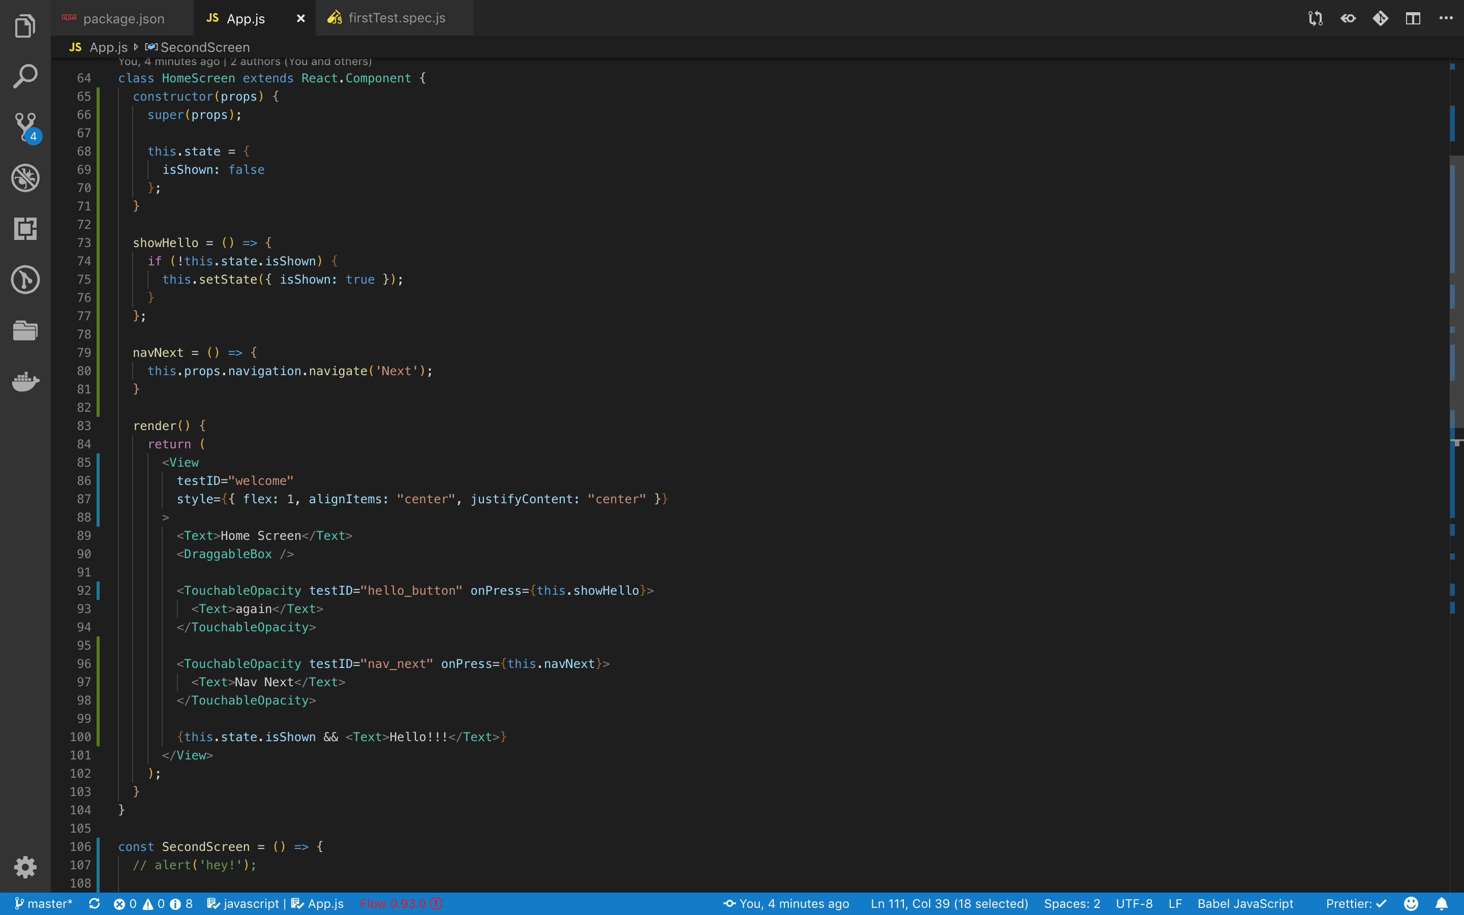
Task: Click the Compare Changes icon in editor toolbar
Action: pyautogui.click(x=1315, y=18)
